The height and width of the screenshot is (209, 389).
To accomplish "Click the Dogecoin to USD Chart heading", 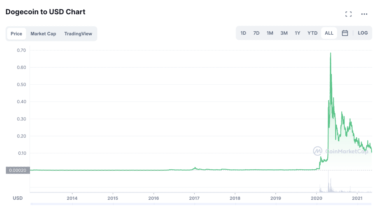I will 45,12.
